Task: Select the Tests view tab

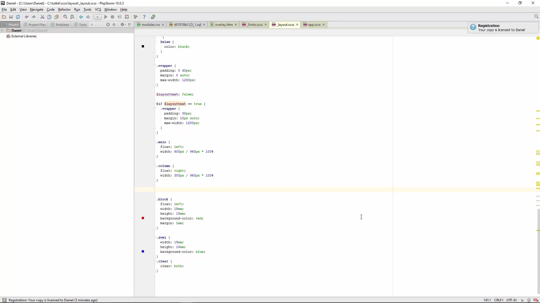Action: coord(80,25)
